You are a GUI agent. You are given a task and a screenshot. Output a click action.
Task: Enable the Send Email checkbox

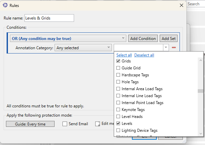[x=65, y=124]
